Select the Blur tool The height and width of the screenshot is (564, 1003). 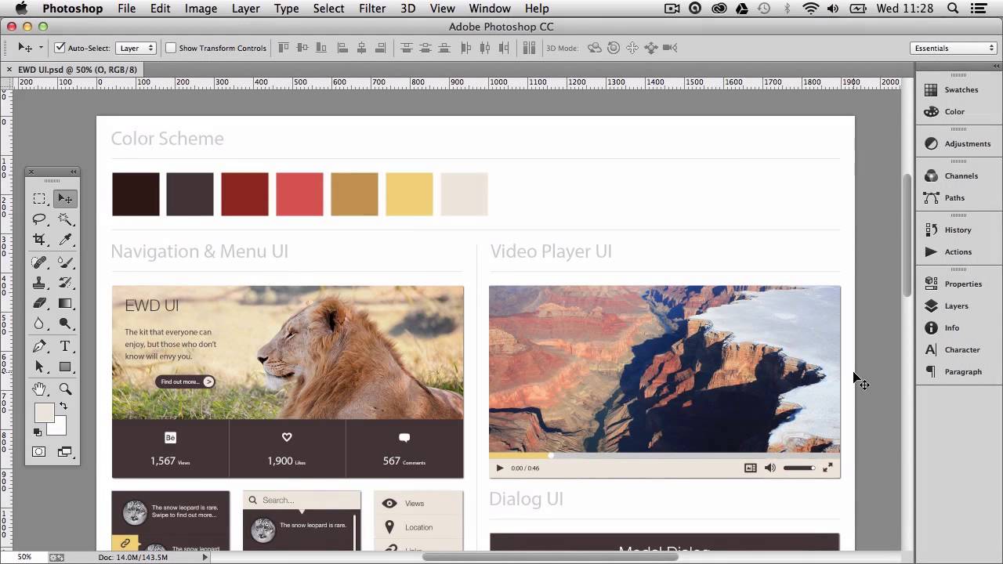coord(39,324)
